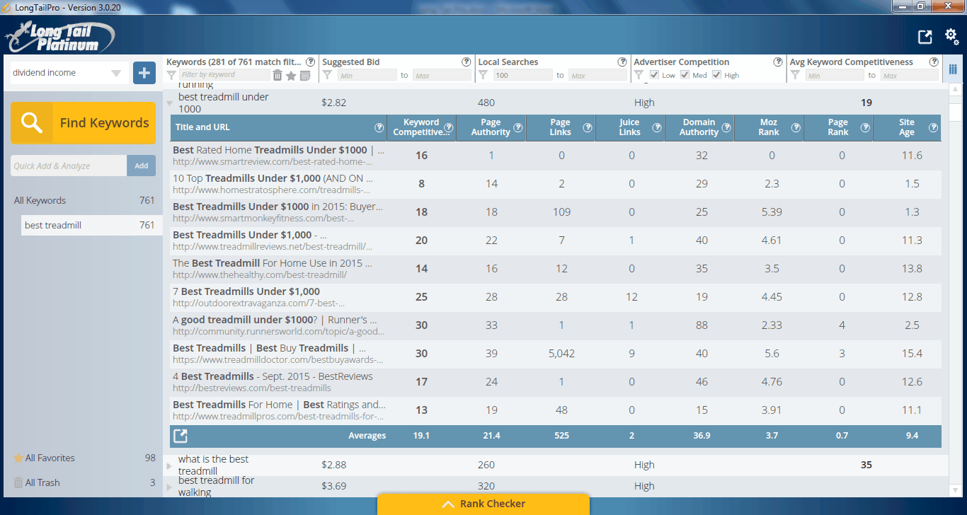Sort by Keyword Competitiveness column header
This screenshot has width=967, height=515.
pyautogui.click(x=422, y=127)
